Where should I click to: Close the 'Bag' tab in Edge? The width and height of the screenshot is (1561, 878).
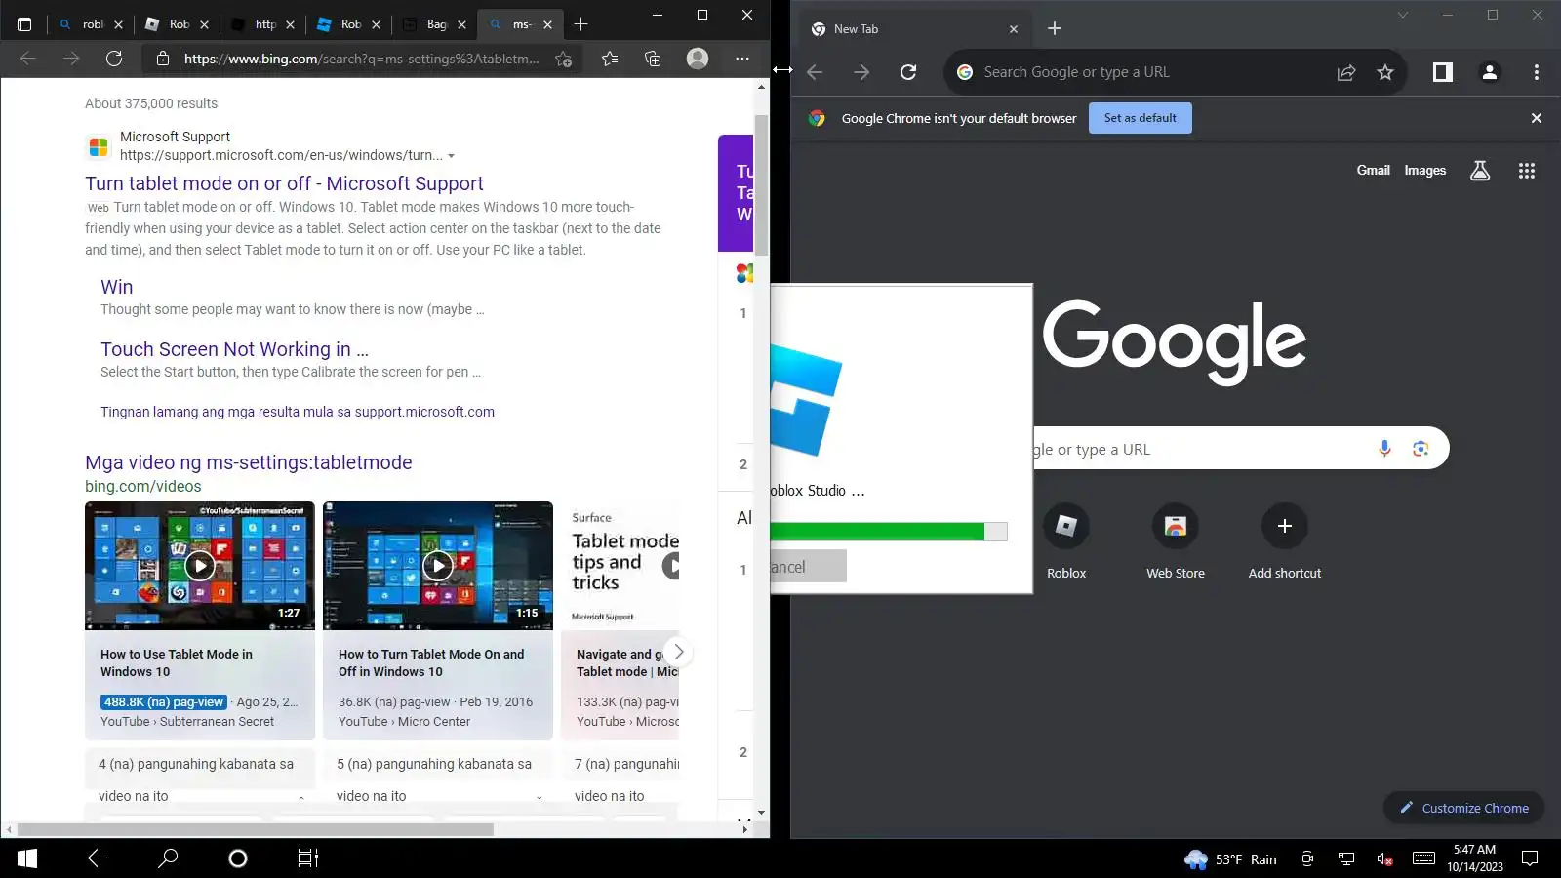461,24
